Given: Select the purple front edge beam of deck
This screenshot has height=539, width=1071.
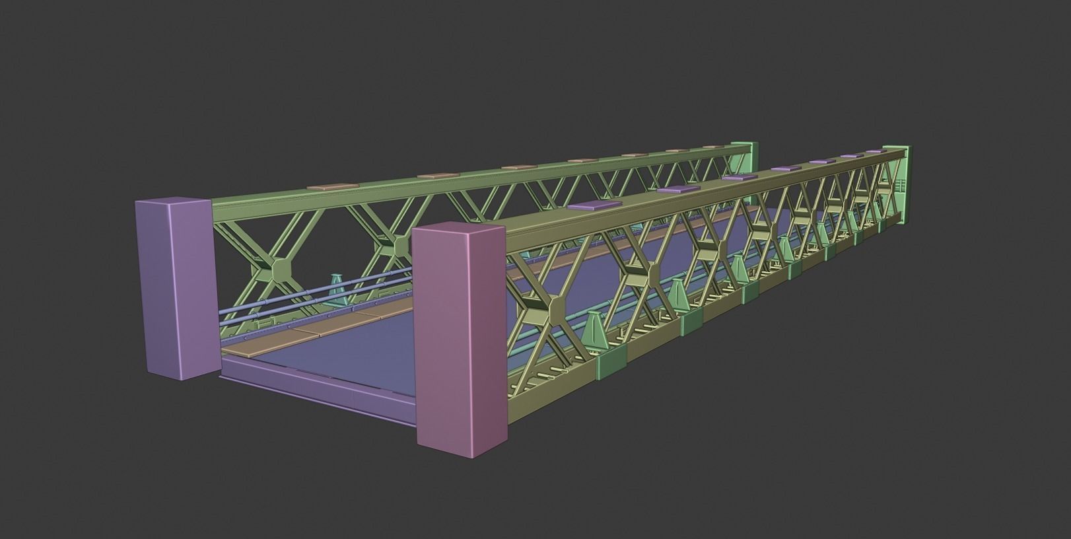Looking at the screenshot, I should (x=317, y=390).
